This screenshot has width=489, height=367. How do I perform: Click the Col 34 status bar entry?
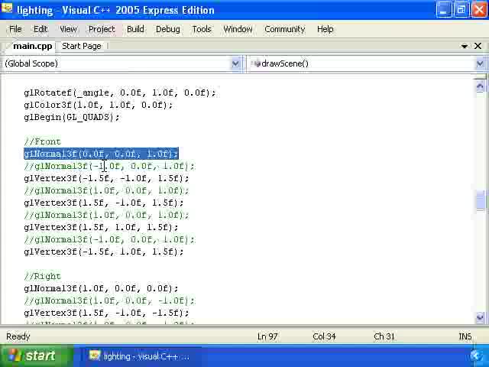324,336
